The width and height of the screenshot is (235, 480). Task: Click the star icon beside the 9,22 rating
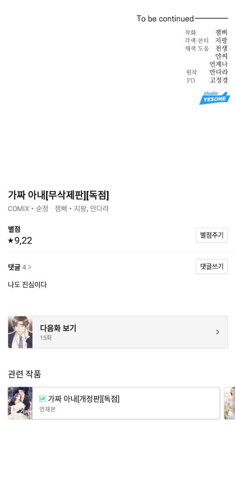click(x=11, y=241)
